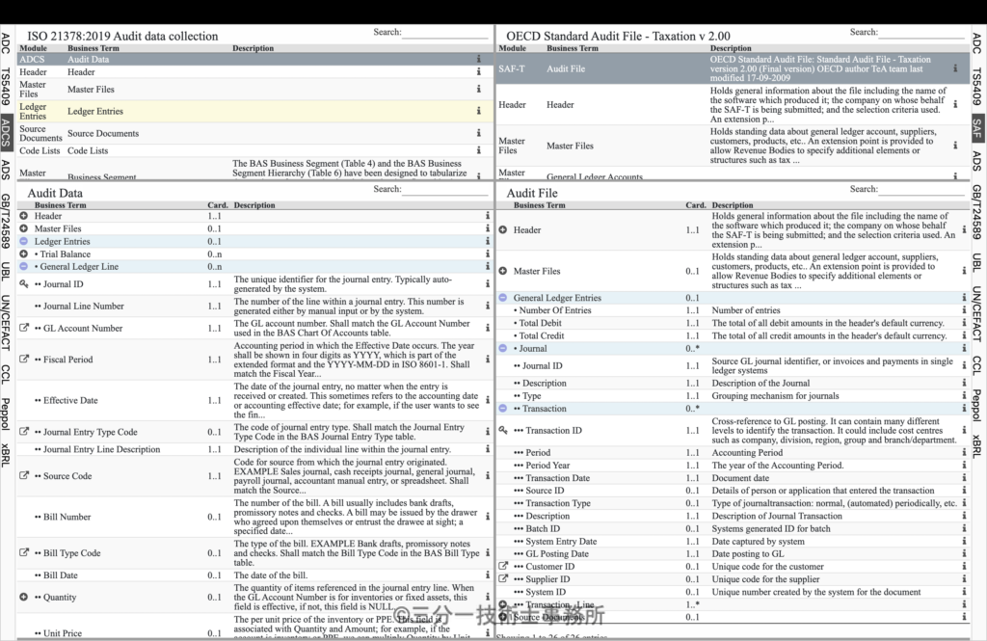Expand Master Files in the Audit Data tree
987x641 pixels.
coord(23,228)
